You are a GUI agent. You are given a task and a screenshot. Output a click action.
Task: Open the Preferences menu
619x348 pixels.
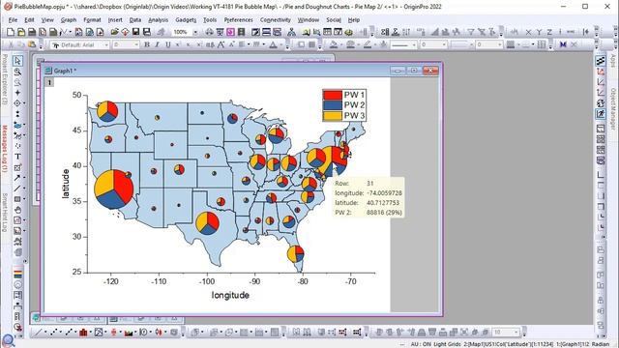[x=238, y=19]
